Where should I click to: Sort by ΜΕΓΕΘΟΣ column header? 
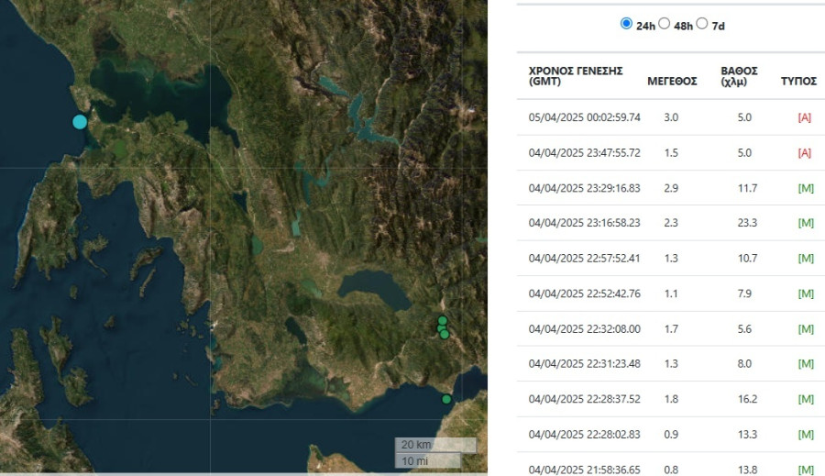click(672, 81)
